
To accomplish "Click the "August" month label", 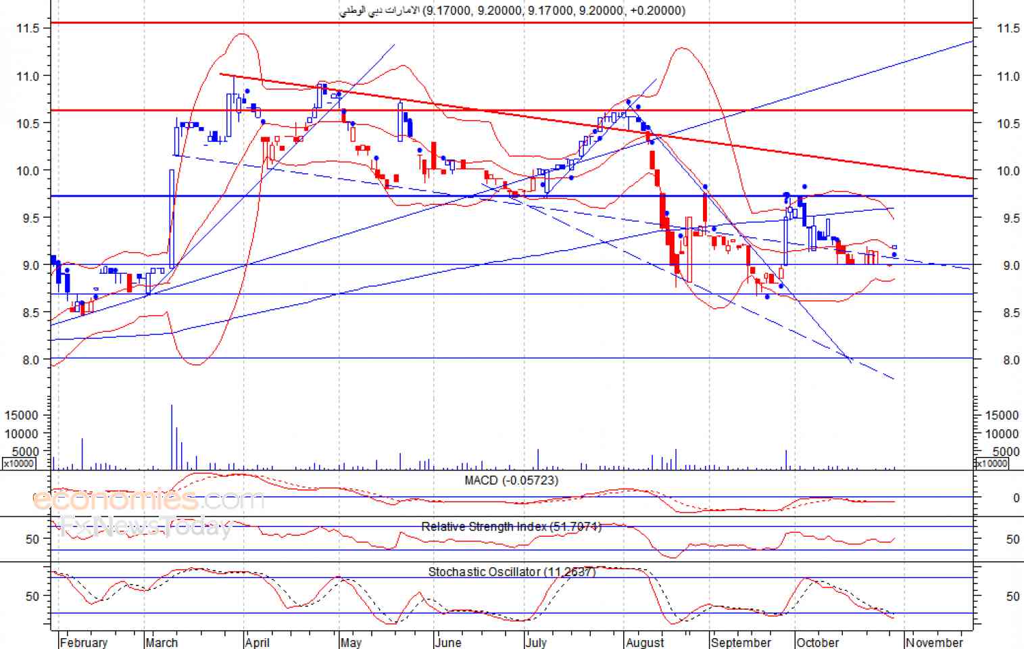I will point(645,642).
